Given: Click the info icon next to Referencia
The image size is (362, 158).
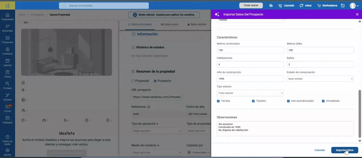Looking at the screenshot, I should pyautogui.click(x=149, y=107).
